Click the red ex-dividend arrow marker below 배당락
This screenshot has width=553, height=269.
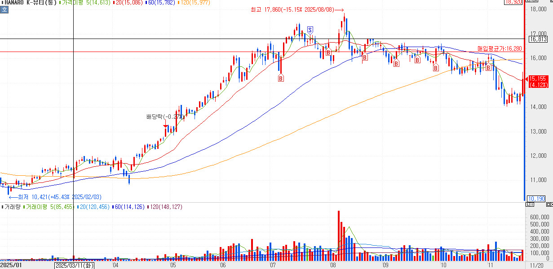[x=166, y=126]
